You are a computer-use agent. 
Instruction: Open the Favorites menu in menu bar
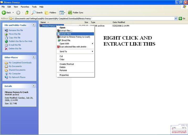point(25,7)
